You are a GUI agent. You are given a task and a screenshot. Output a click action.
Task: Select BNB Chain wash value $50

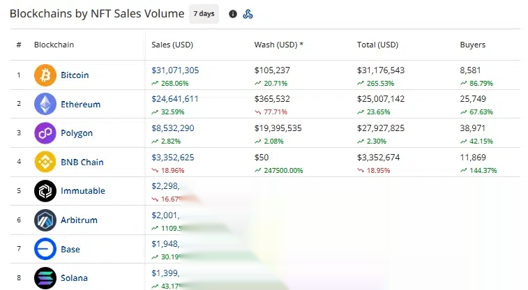pyautogui.click(x=262, y=158)
